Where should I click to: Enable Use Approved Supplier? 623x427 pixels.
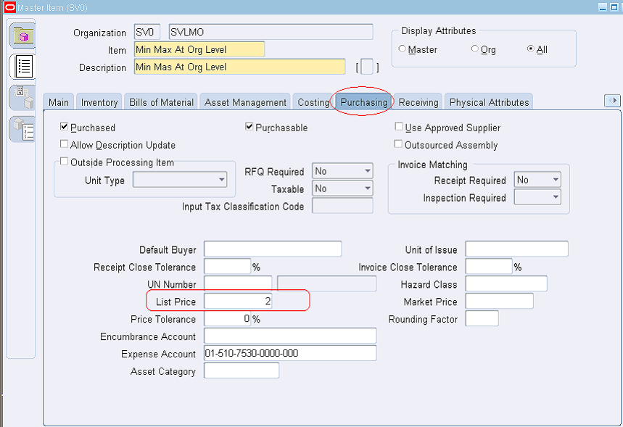(399, 125)
